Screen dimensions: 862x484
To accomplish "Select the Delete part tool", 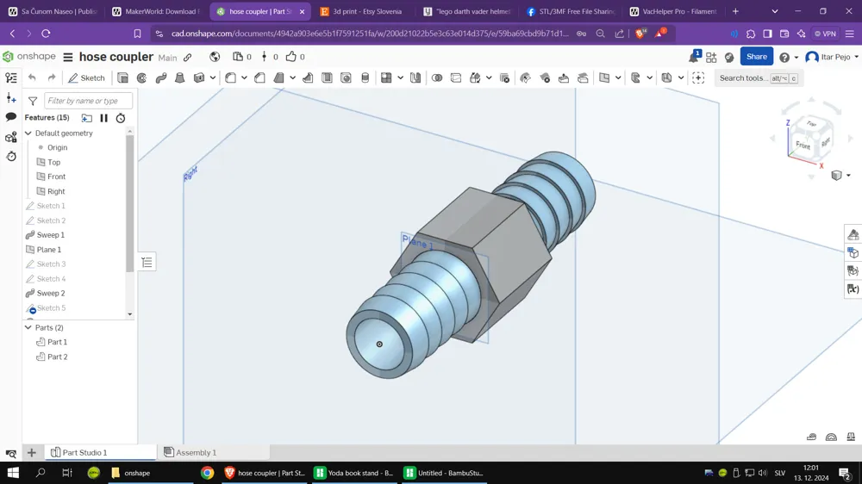I will 504,78.
